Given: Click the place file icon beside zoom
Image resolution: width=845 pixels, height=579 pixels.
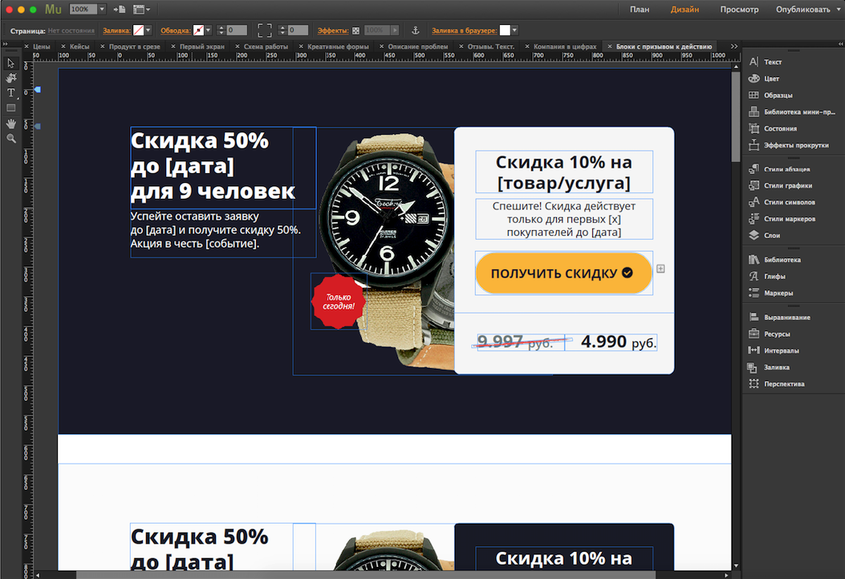Looking at the screenshot, I should pyautogui.click(x=119, y=9).
